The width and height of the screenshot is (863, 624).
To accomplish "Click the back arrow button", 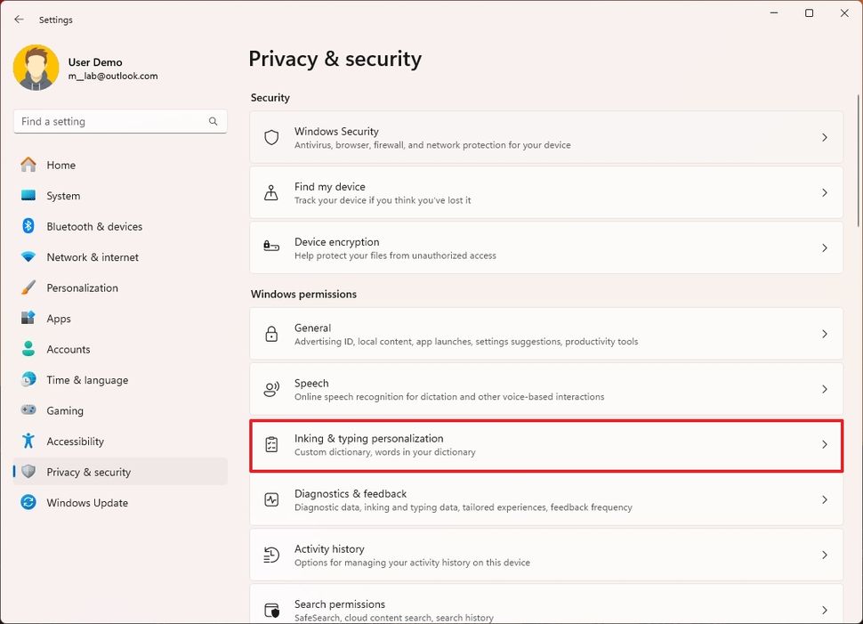I will coord(18,19).
